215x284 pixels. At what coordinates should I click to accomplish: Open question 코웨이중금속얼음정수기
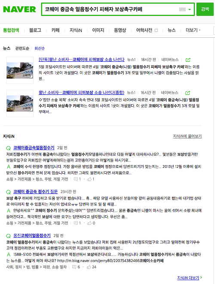coord(34,148)
